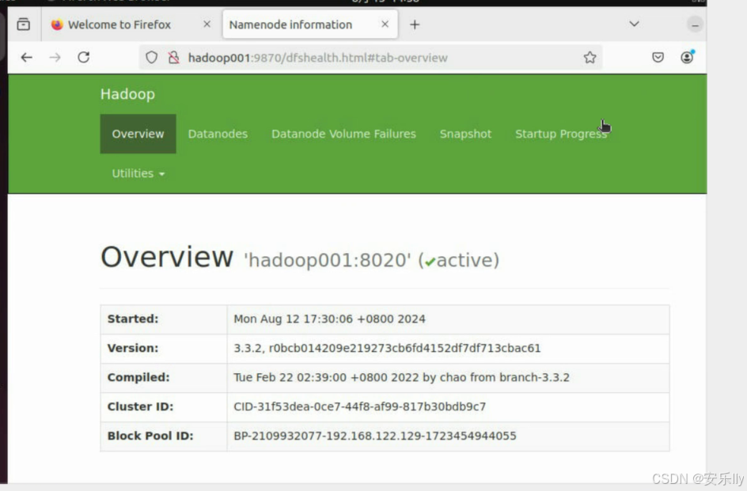
Task: Bookmark this page with the star icon
Action: coord(590,58)
